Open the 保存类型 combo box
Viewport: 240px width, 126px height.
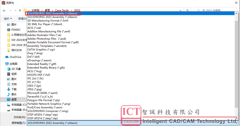tap(132, 123)
